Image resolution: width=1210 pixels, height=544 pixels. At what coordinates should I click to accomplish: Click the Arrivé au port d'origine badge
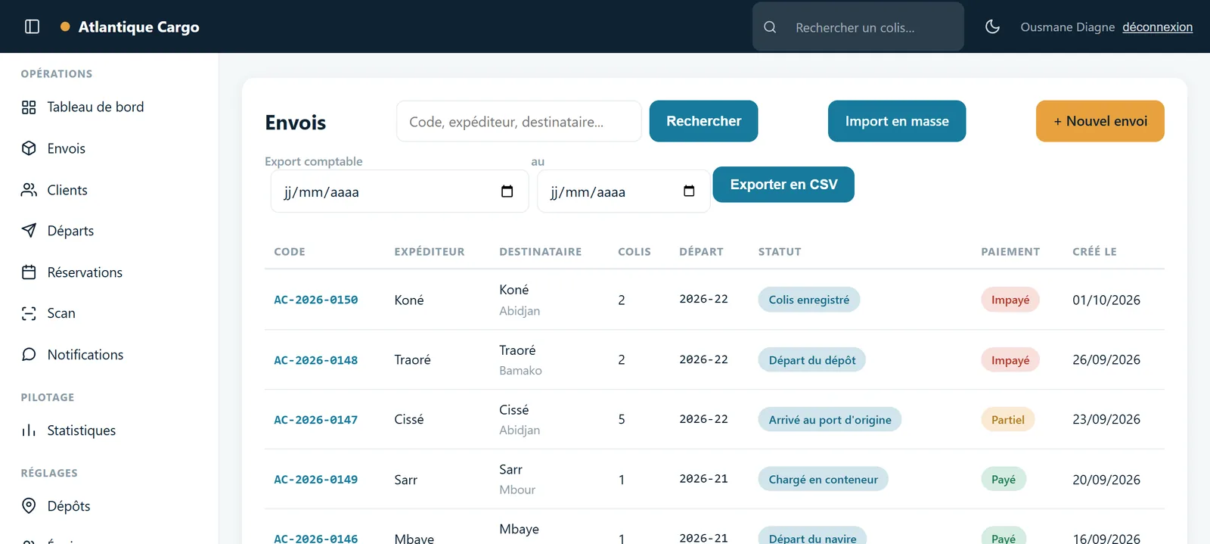(830, 420)
